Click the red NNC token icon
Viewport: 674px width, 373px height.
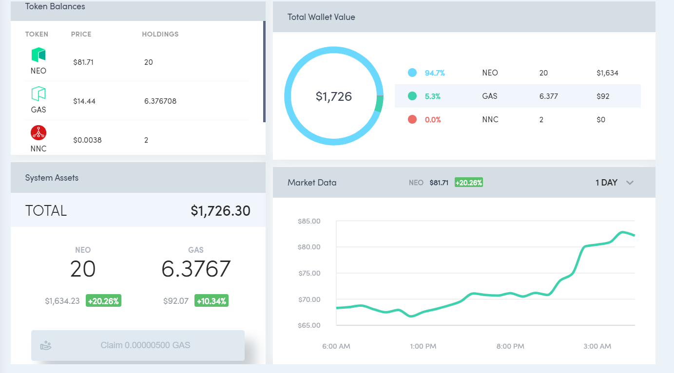[x=39, y=132]
